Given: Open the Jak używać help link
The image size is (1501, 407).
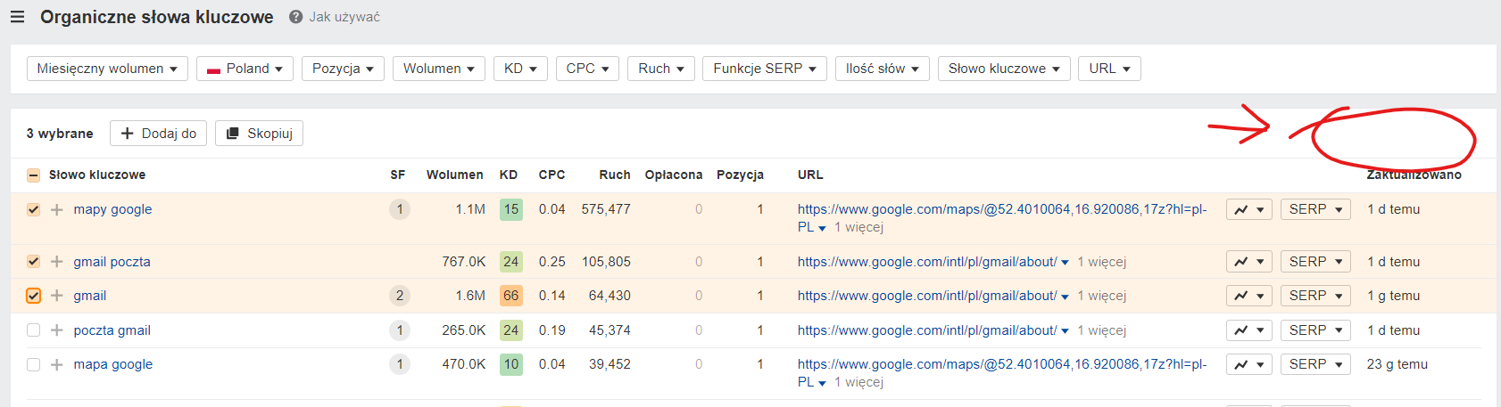Looking at the screenshot, I should click(344, 17).
